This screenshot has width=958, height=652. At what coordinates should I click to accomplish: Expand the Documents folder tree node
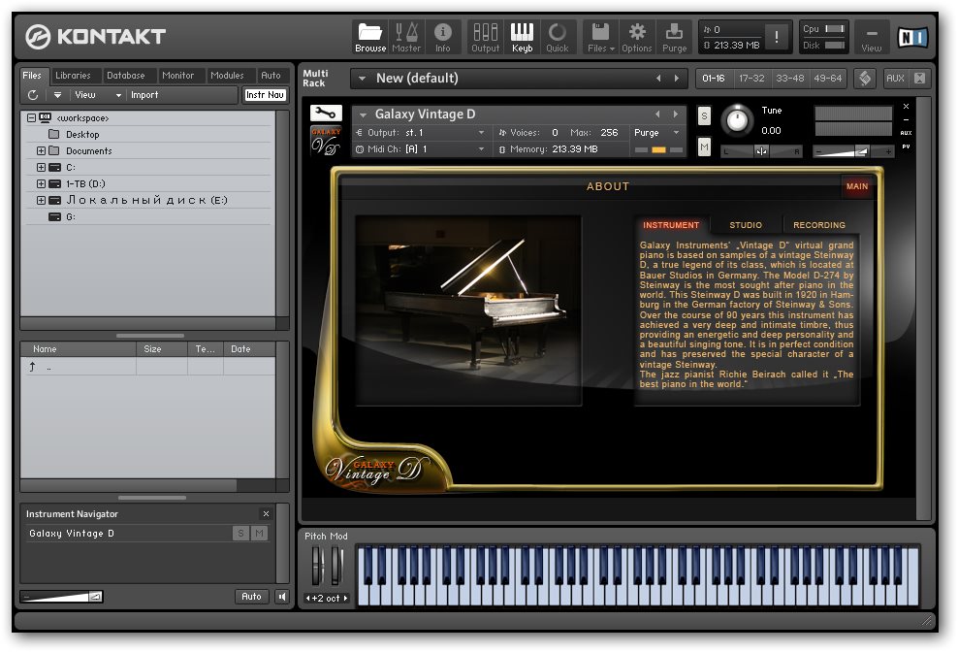[x=41, y=151]
